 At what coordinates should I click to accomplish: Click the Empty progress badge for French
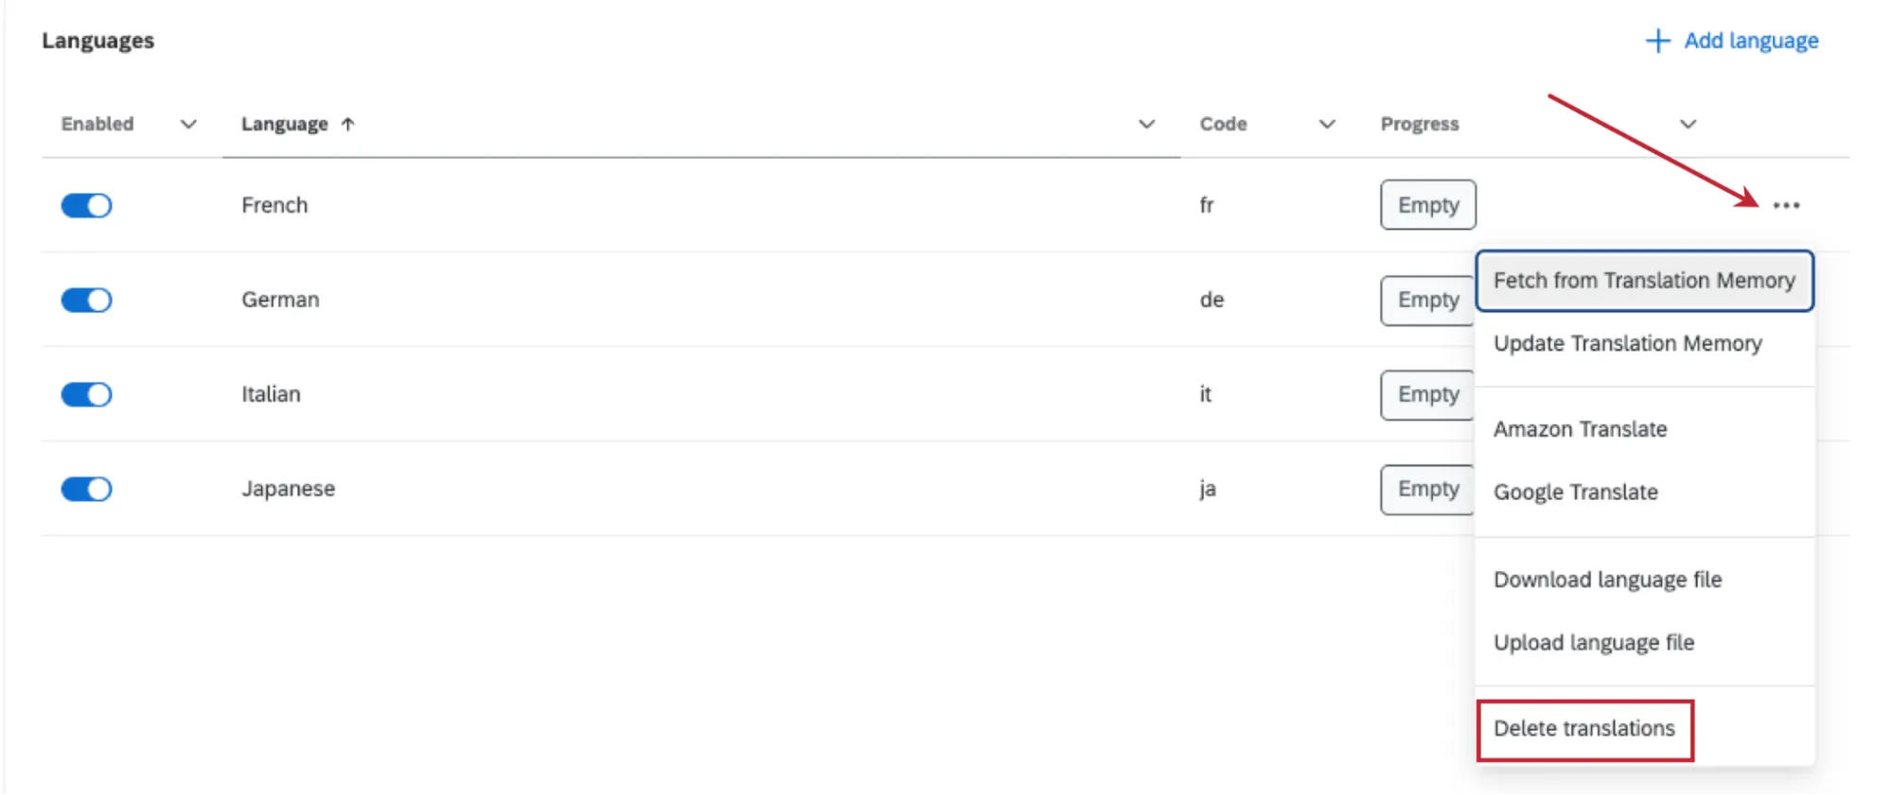tap(1428, 205)
